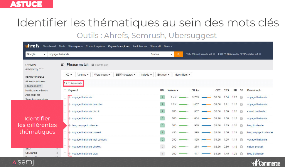Open the France country dropdown

pos(161,54)
